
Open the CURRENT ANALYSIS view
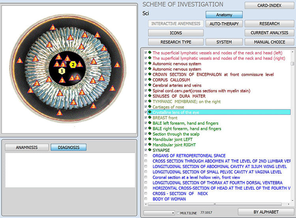(270, 33)
